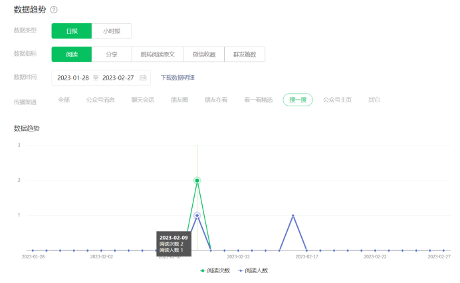
Task: Select 搜一搜 channel filter
Action: pyautogui.click(x=298, y=100)
